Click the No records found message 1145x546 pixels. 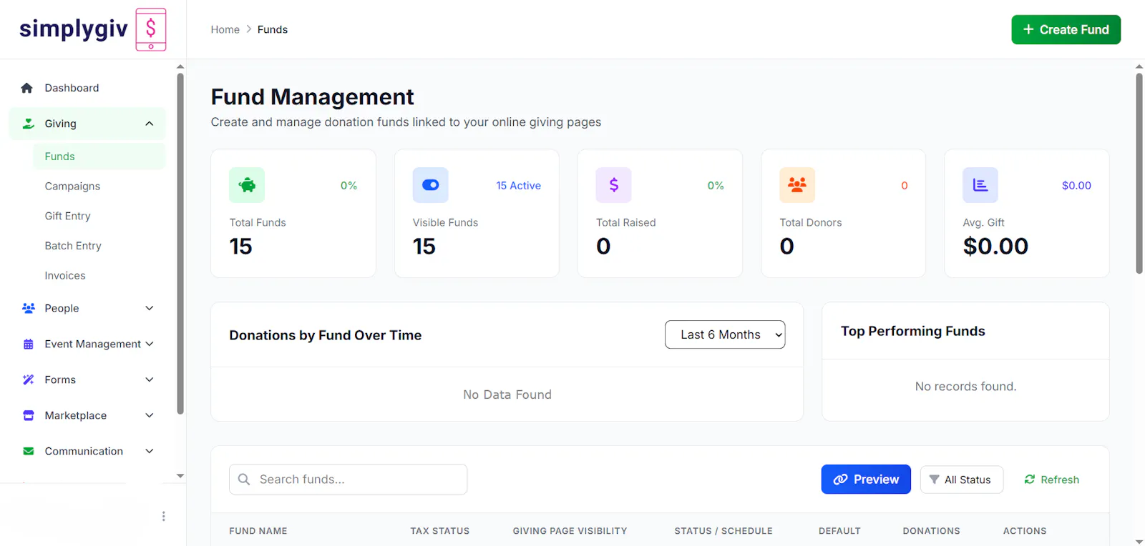point(965,387)
